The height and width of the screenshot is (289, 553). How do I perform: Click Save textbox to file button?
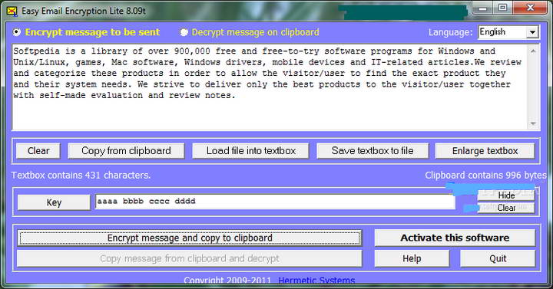click(x=373, y=151)
